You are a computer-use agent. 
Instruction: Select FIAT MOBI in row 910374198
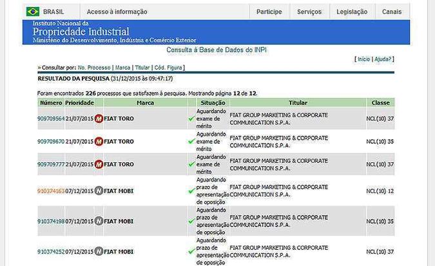coord(119,222)
